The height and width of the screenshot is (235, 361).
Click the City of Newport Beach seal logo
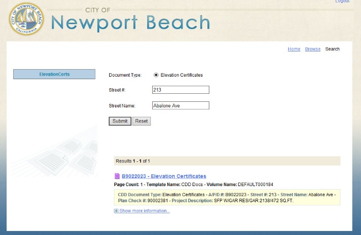click(26, 19)
